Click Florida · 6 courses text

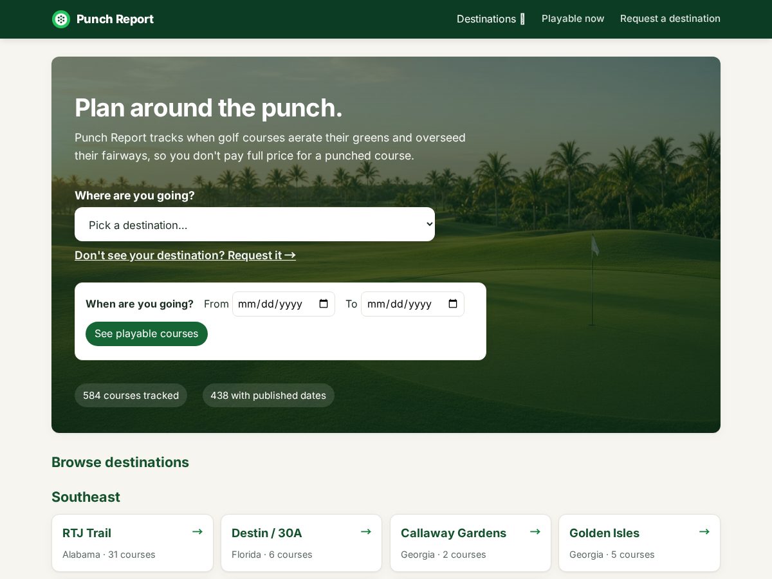click(272, 555)
